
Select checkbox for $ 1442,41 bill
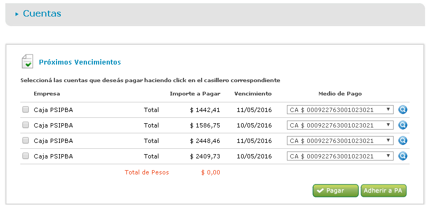coord(26,110)
